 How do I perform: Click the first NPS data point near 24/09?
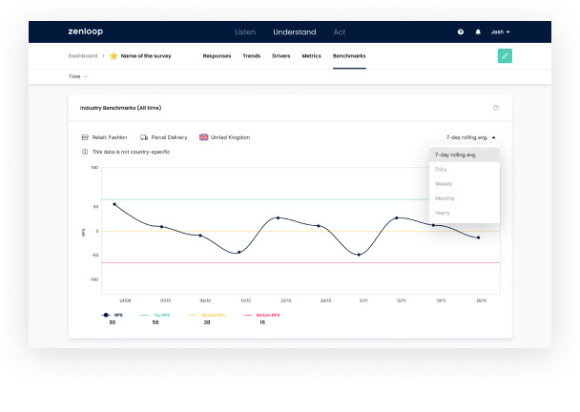(114, 204)
